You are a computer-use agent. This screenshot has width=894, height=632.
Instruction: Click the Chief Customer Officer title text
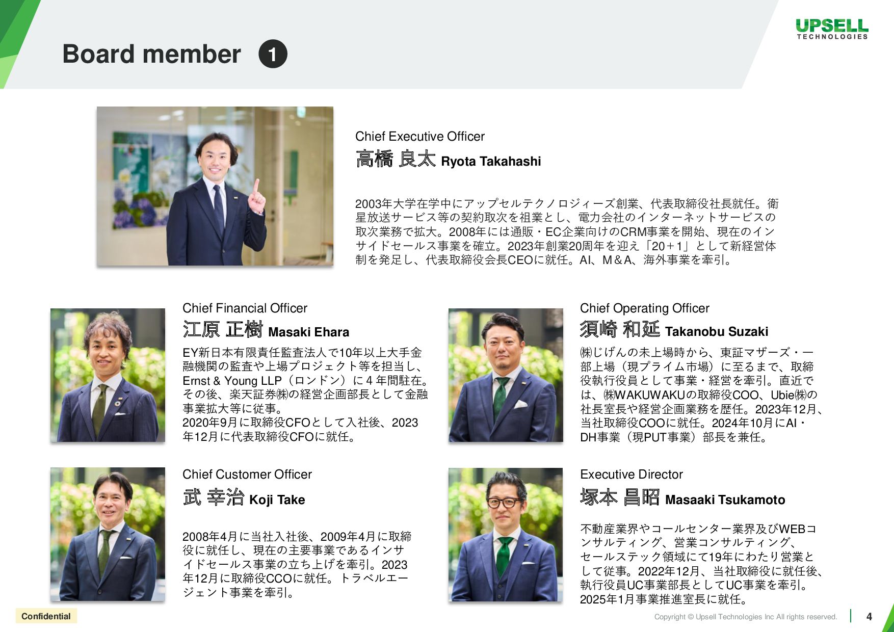247,475
